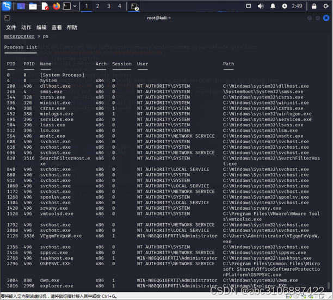Open the 编辑 menu
This screenshot has width=333, height=300.
[x=41, y=27]
